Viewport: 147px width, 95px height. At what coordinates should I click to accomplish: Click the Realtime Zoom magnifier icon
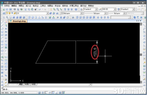coord(54,9)
